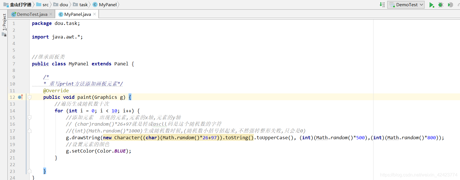Select the dou breadcrumb folder

[61, 5]
